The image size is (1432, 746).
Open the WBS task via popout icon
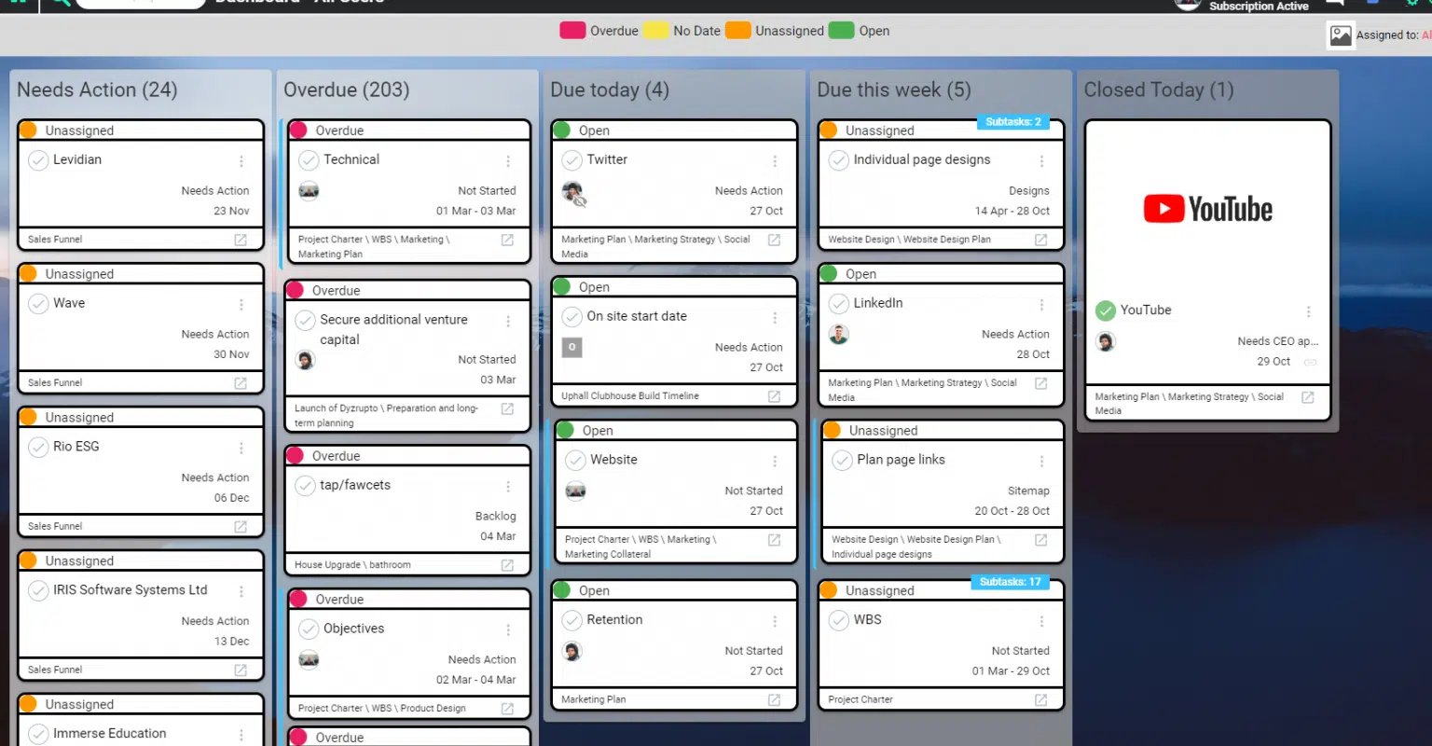1040,699
